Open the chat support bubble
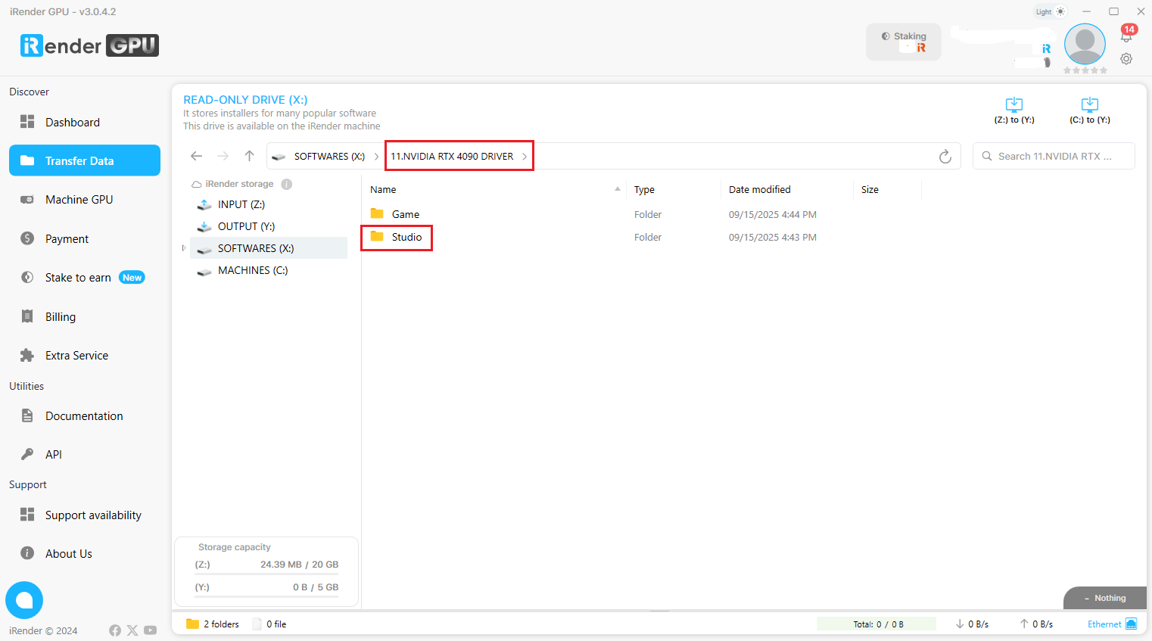 coord(24,600)
